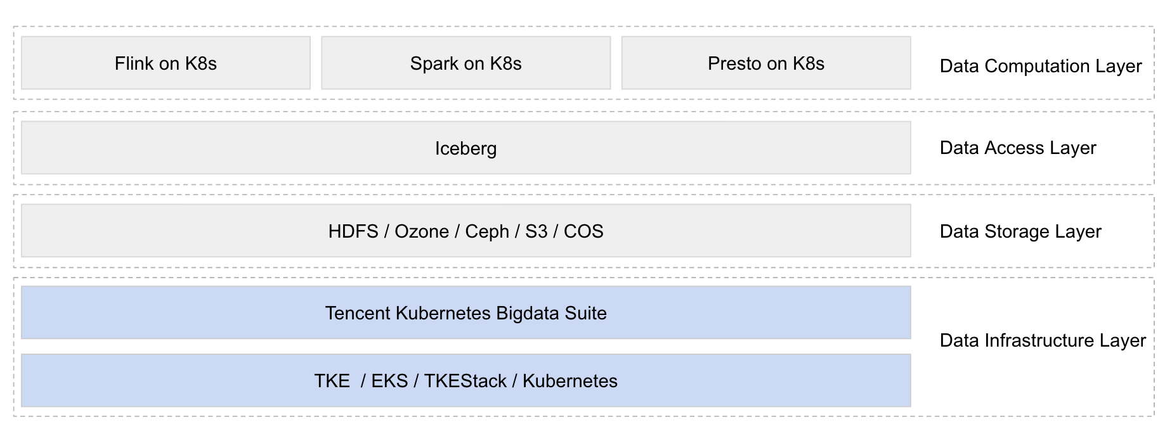This screenshot has width=1172, height=436.
Task: Click the Data Storage Layer label
Action: [1020, 231]
